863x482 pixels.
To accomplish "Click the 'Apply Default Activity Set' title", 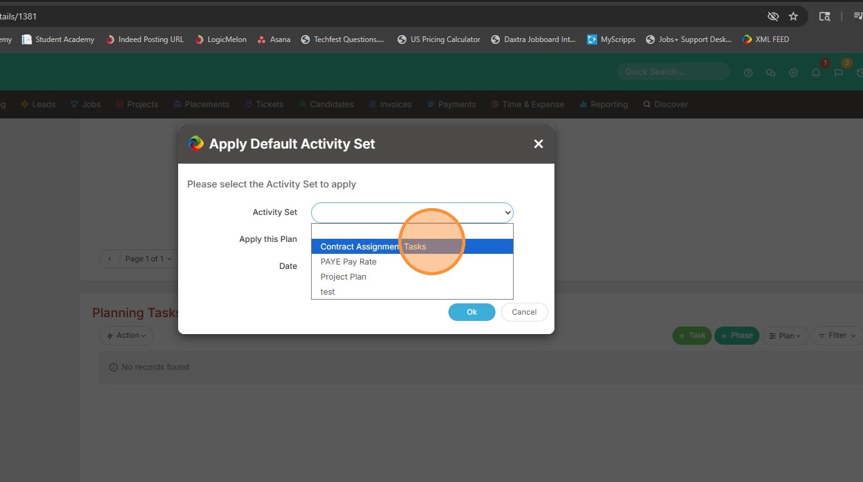I will coord(292,144).
